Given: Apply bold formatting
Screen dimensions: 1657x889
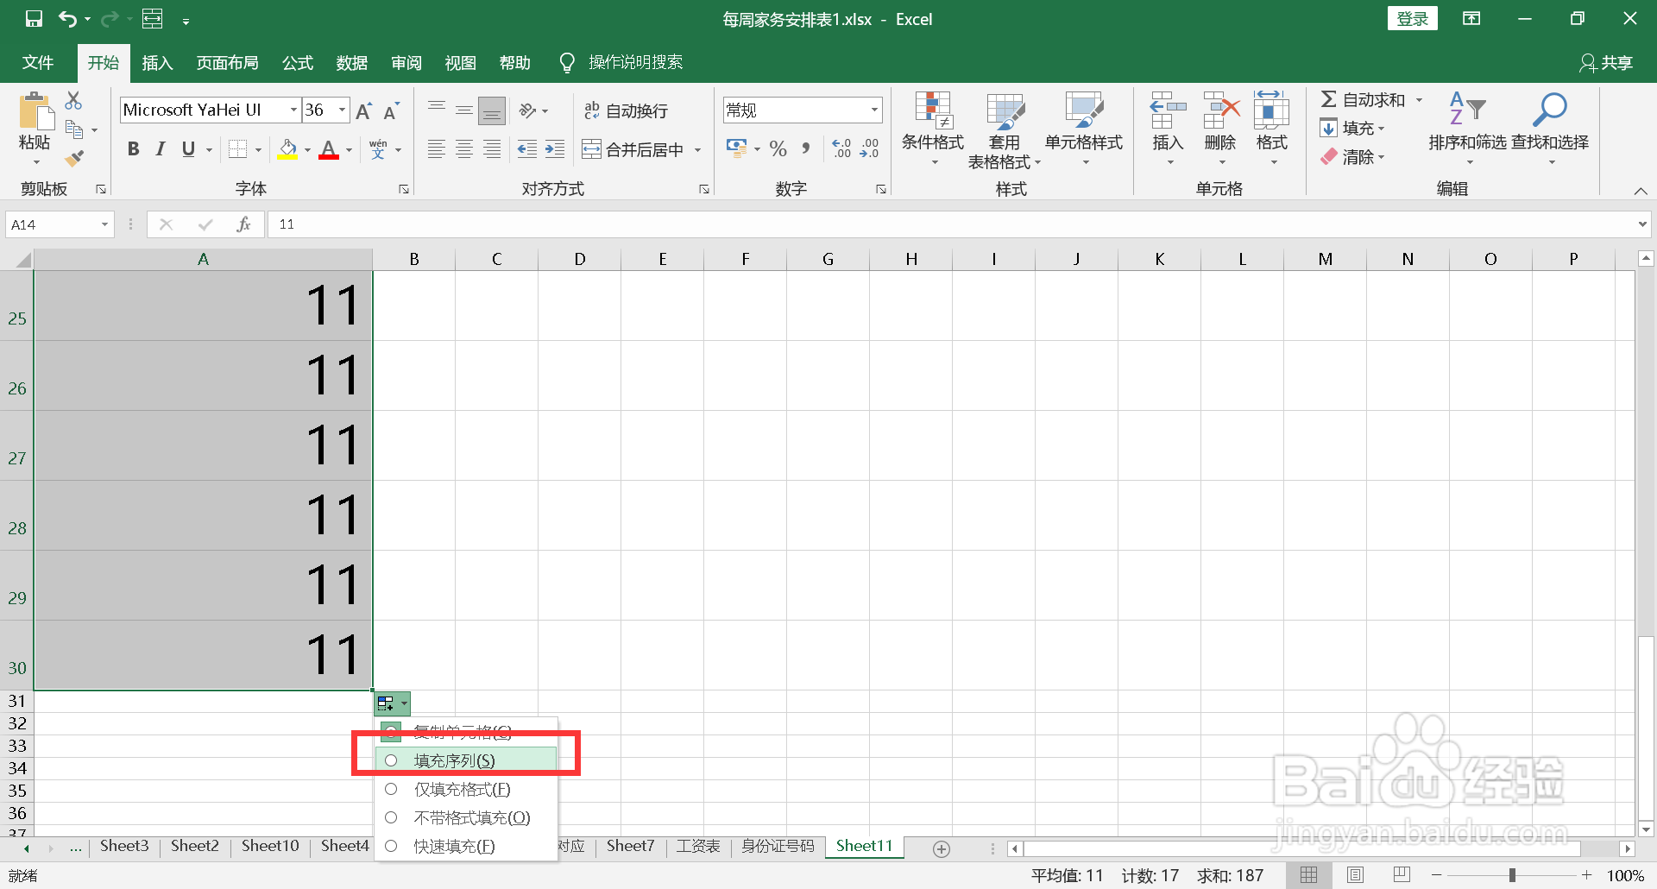Looking at the screenshot, I should [x=132, y=148].
